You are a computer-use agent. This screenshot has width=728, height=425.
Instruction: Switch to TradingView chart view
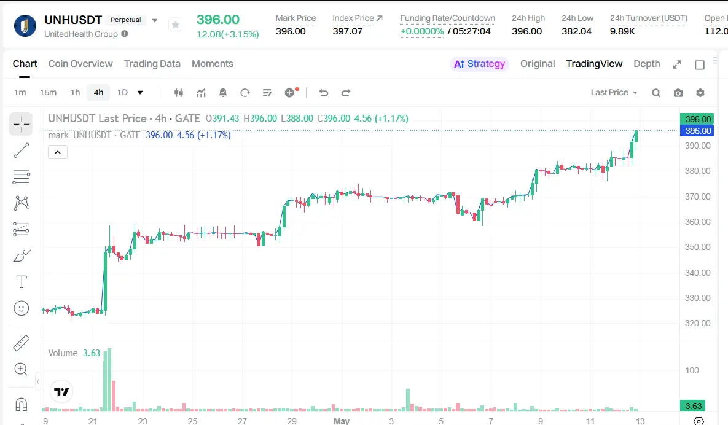(x=594, y=64)
